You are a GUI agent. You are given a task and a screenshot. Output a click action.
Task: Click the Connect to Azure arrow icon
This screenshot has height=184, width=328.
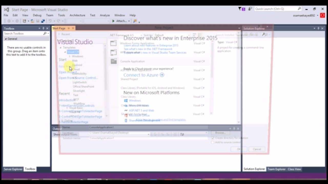tap(162, 75)
